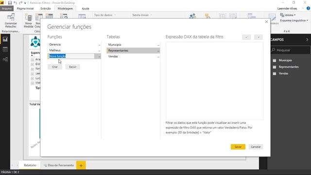Click the Laennder Alves account name
This screenshot has height=175, width=311.
pyautogui.click(x=287, y=9)
